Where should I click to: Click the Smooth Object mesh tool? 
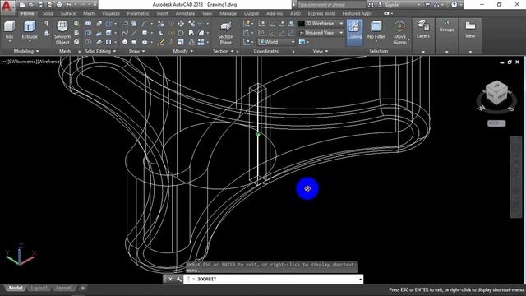62,33
